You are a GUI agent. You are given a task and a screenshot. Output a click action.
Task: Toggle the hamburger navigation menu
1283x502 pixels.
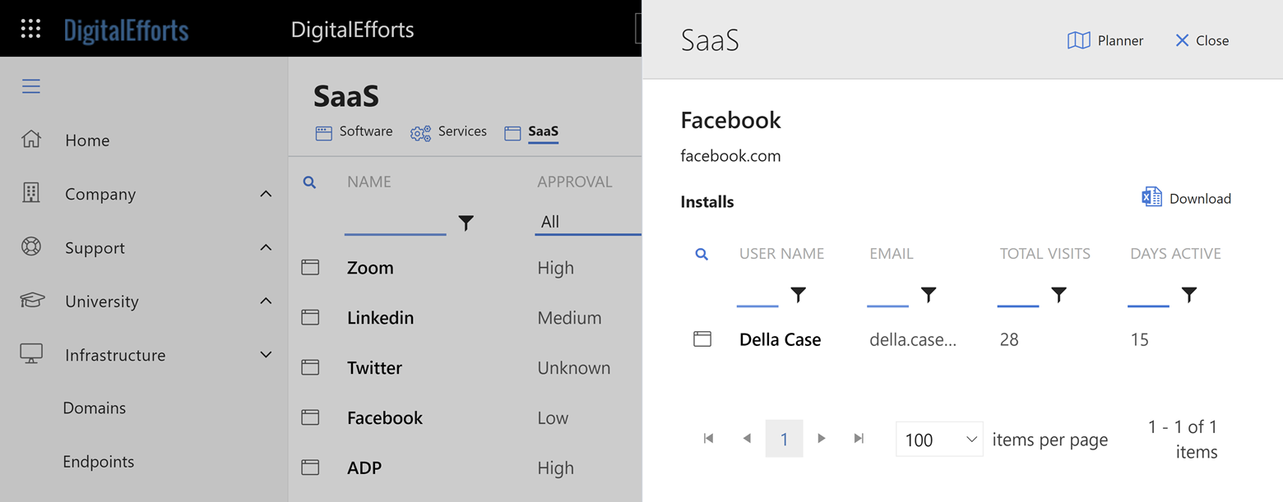[31, 86]
